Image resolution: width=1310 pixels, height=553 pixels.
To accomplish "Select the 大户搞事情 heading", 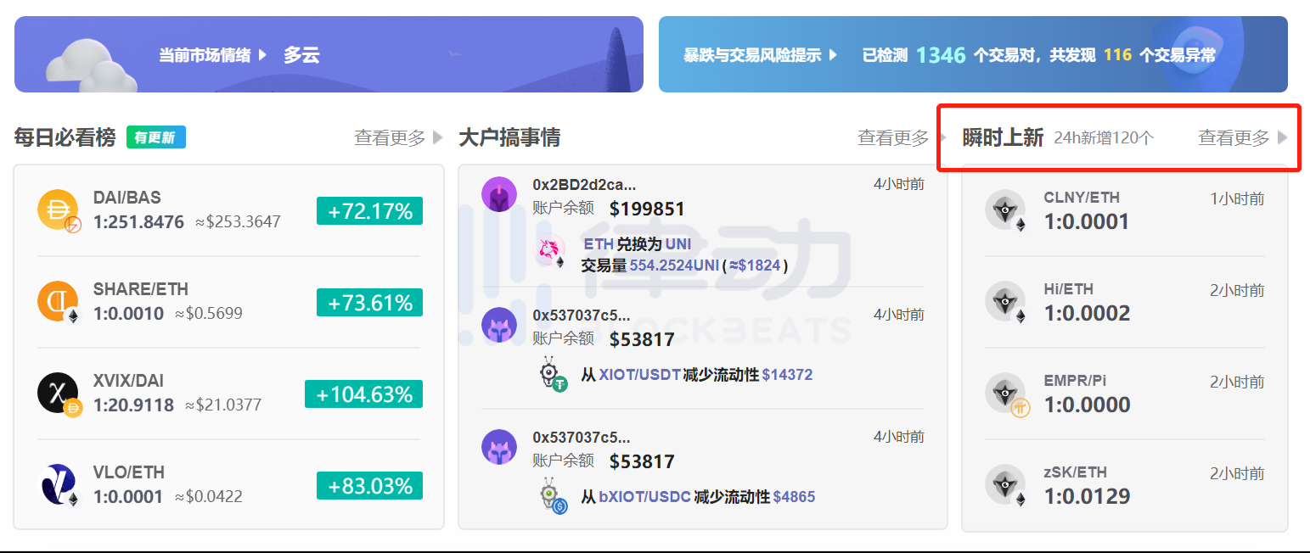I will [509, 137].
